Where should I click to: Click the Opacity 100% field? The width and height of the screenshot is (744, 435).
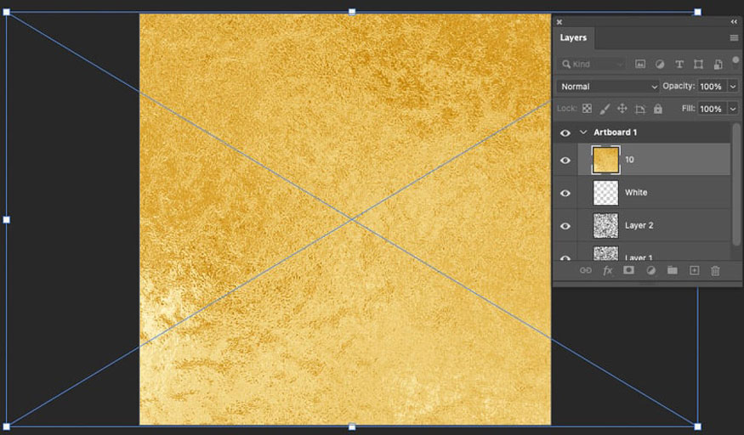712,87
